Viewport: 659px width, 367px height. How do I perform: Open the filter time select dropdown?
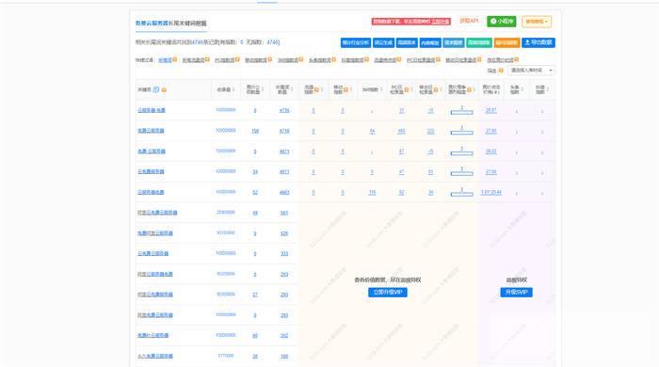pos(531,71)
